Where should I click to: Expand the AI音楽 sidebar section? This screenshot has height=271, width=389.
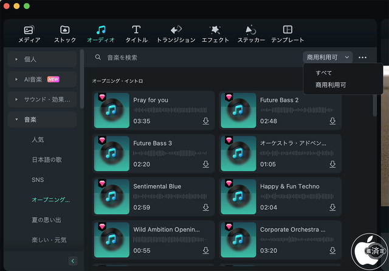tap(42, 79)
